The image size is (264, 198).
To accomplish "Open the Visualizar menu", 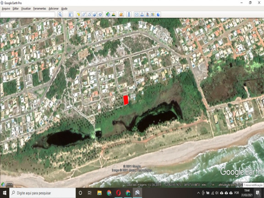I will [26, 8].
